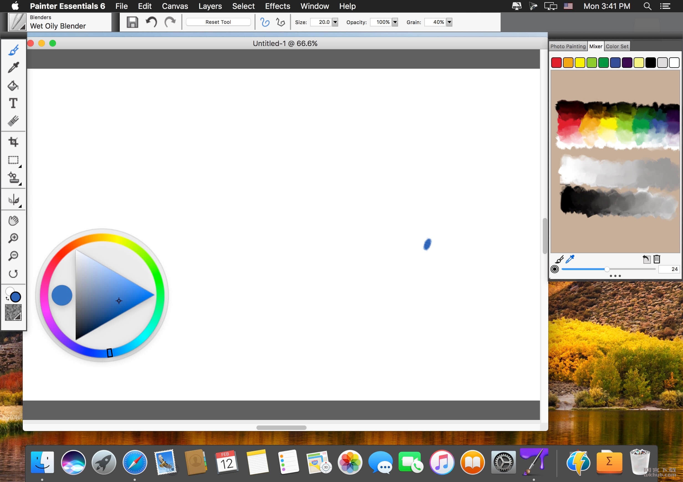683x482 pixels.
Task: Expand Mixer panel three-dot handle
Action: [615, 276]
